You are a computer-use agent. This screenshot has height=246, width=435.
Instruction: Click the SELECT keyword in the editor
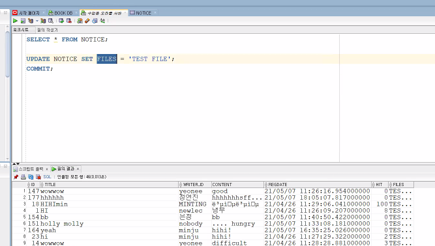click(38, 40)
